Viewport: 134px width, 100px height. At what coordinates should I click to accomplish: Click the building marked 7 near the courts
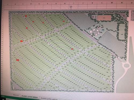93,17
